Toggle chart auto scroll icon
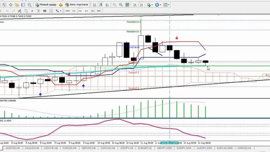Screen dimensions: 270x152 tap(135, 5)
